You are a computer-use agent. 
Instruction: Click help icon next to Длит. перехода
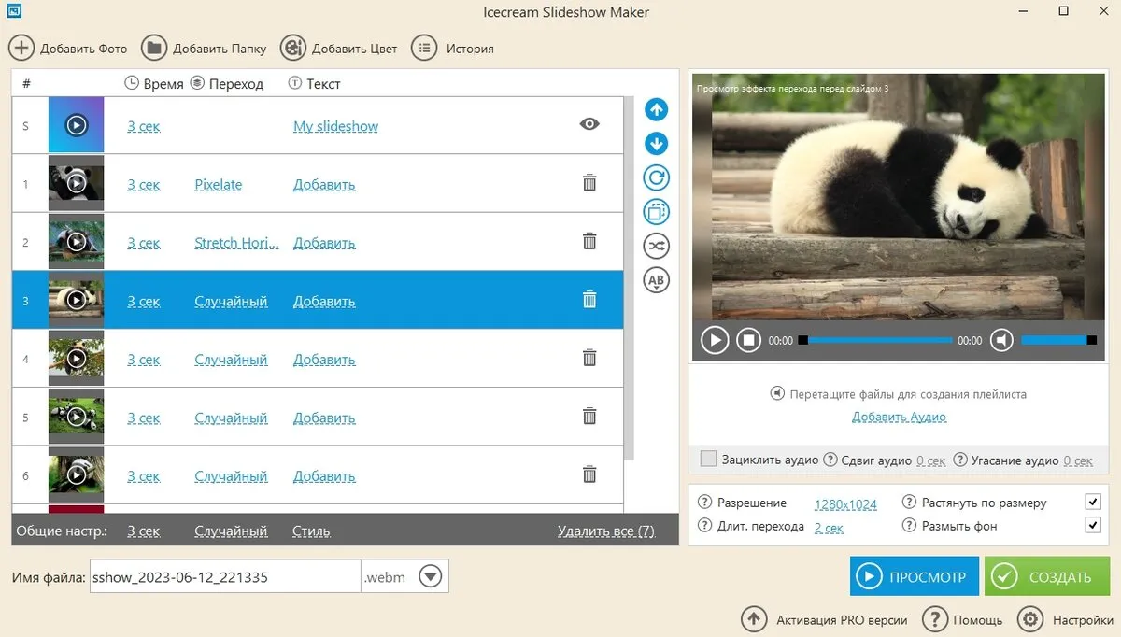coord(705,526)
